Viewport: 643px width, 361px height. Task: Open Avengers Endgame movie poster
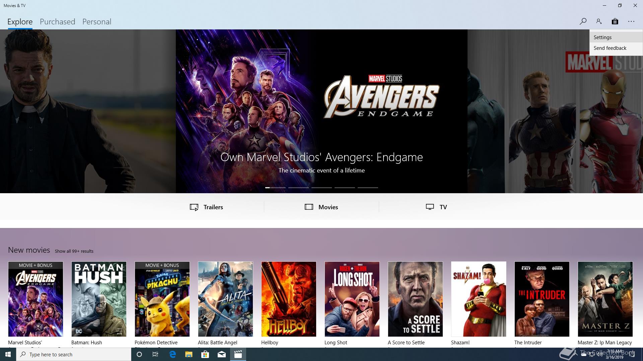(35, 299)
